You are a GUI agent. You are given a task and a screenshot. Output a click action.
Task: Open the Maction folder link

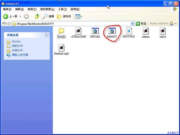coord(16,41)
